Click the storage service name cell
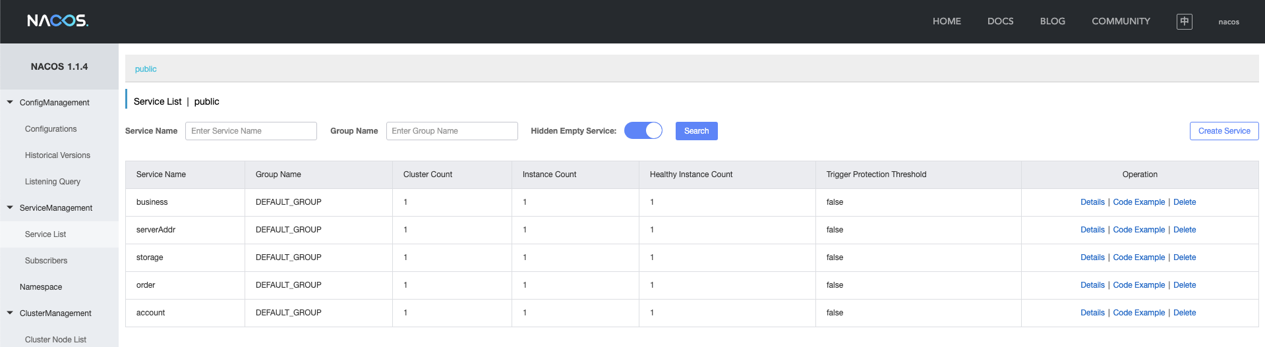This screenshot has width=1265, height=347. pos(185,257)
